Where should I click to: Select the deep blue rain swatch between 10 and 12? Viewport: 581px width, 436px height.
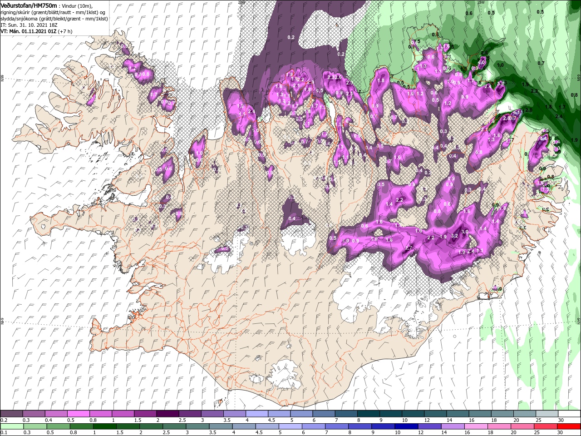(406, 426)
